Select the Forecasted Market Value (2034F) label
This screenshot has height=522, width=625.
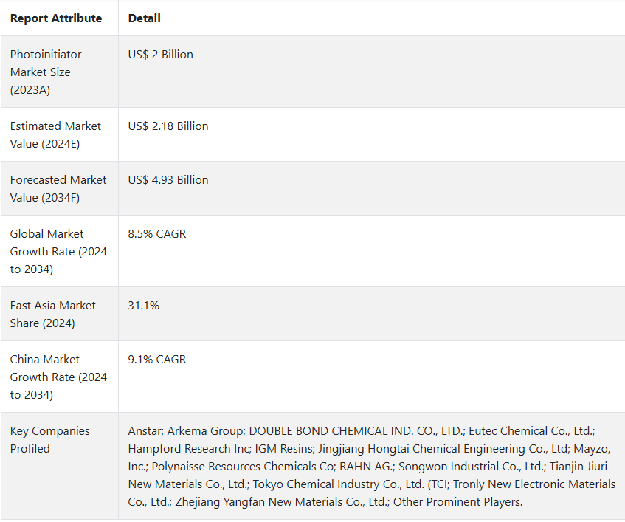[58, 189]
